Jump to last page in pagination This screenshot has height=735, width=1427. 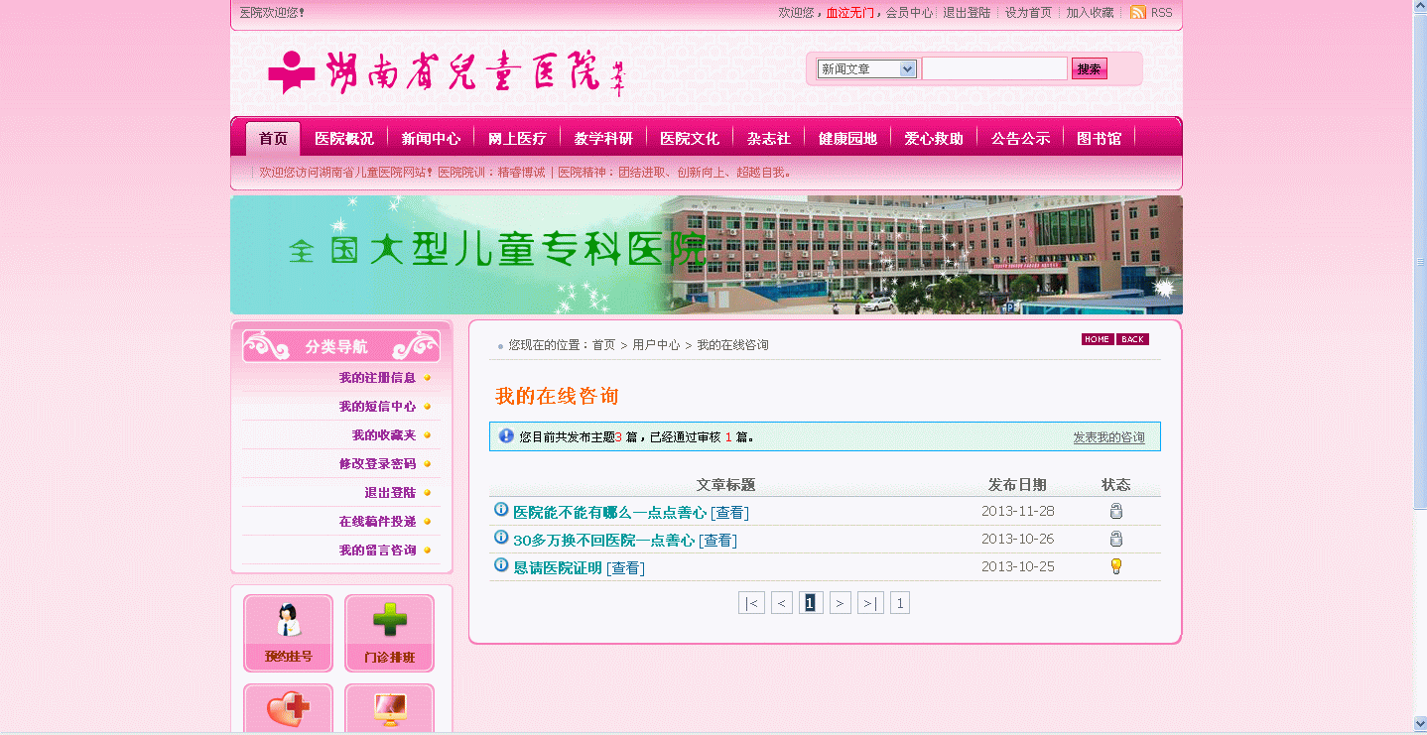tap(870, 603)
